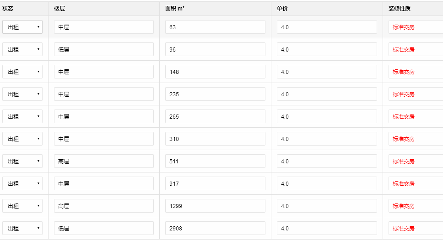443x240 pixels.
Task: Click the 状态 column header
Action: tap(8, 9)
